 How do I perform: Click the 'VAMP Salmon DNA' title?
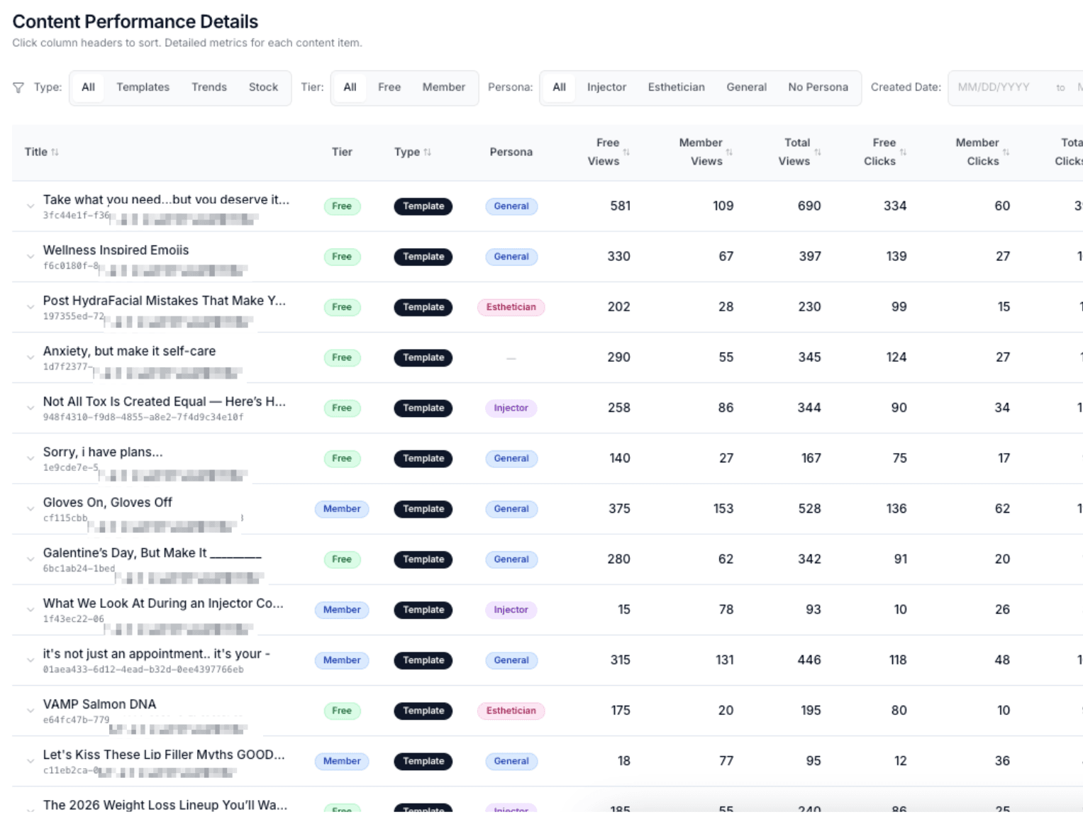coord(99,704)
